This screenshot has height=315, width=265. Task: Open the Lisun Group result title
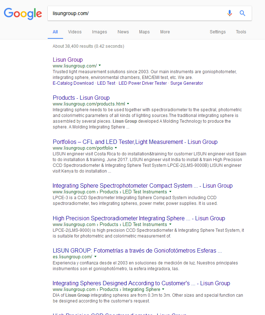click(x=68, y=60)
